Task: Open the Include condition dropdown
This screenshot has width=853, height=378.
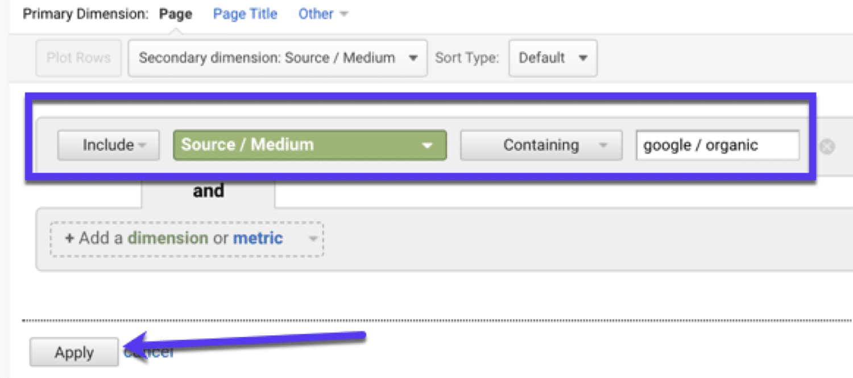Action: (x=108, y=146)
